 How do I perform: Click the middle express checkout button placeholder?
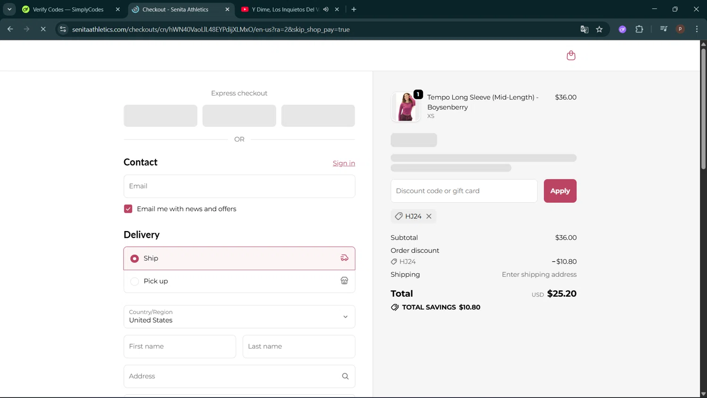239,116
